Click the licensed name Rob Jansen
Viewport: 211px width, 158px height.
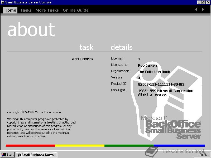[147, 65]
